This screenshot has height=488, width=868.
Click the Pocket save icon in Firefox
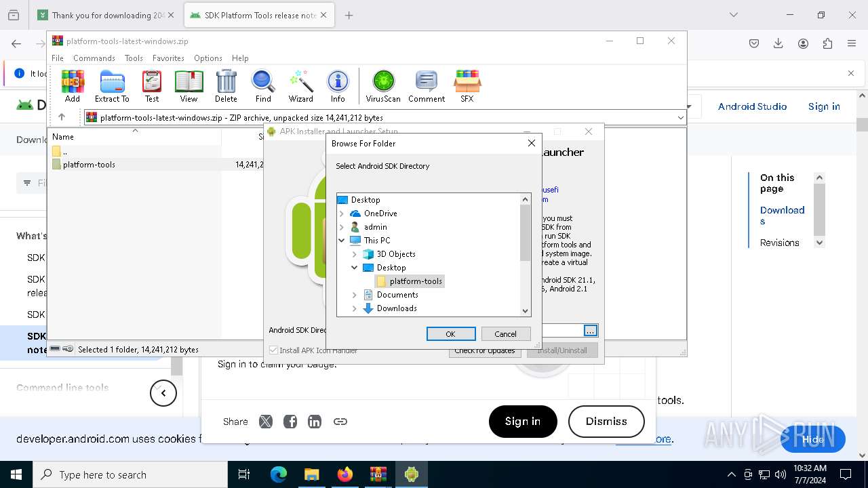754,43
